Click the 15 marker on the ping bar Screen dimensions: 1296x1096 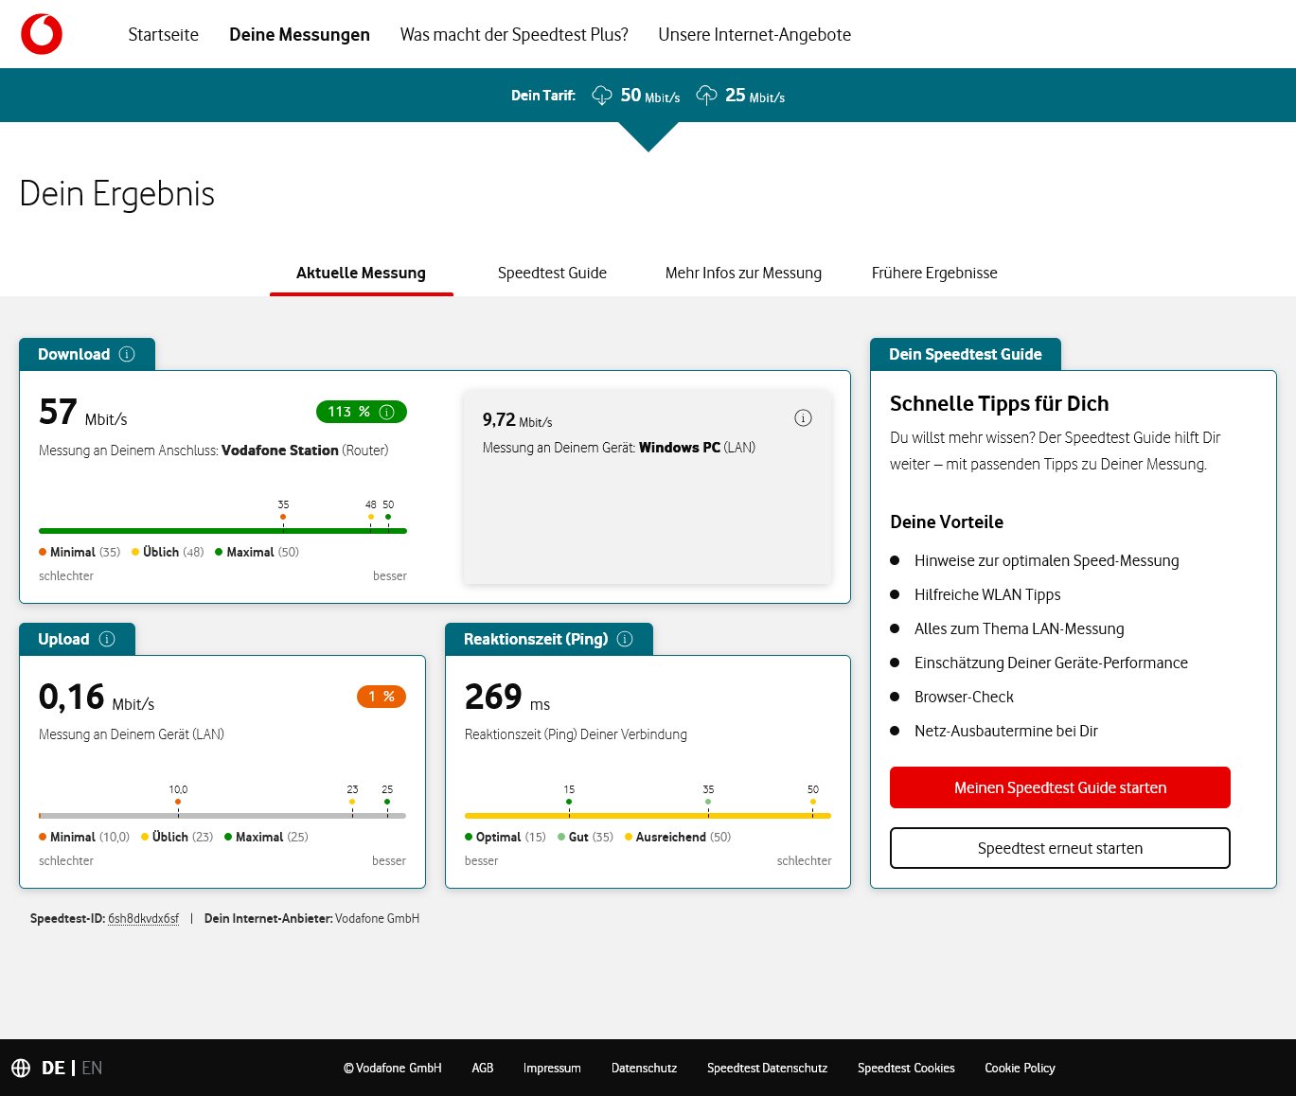point(569,802)
